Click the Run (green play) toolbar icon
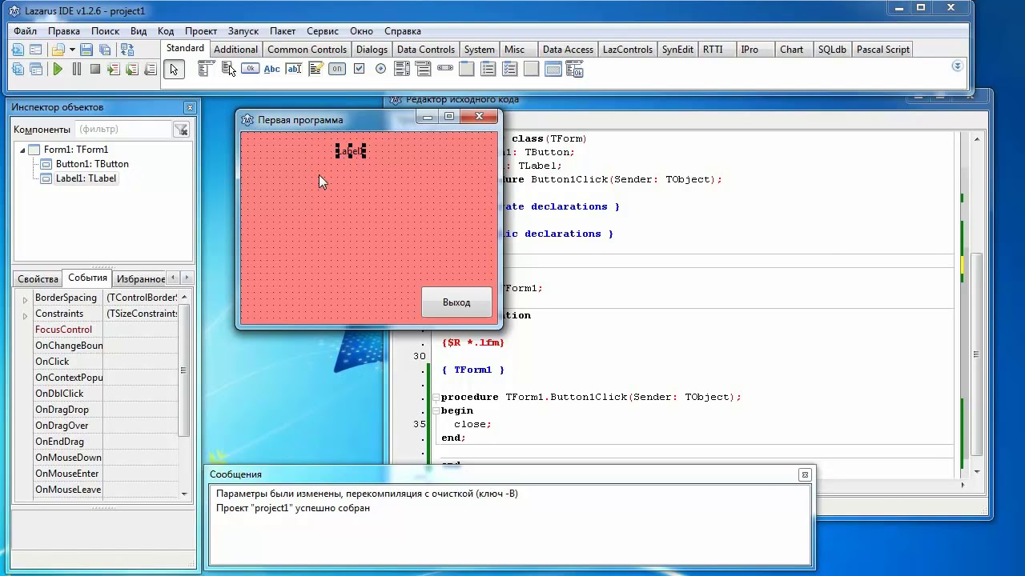 (58, 70)
